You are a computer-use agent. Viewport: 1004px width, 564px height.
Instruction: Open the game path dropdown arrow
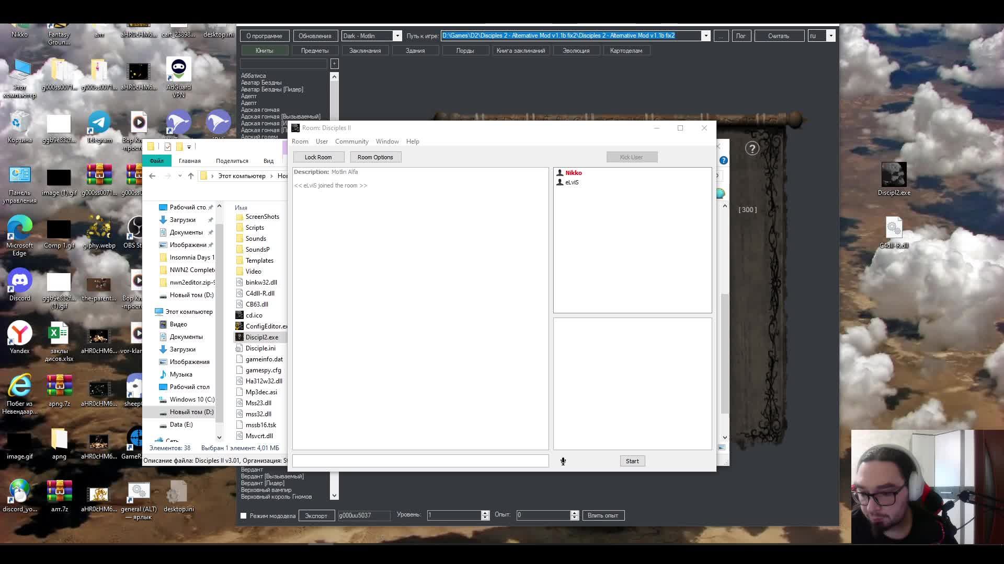(x=705, y=36)
